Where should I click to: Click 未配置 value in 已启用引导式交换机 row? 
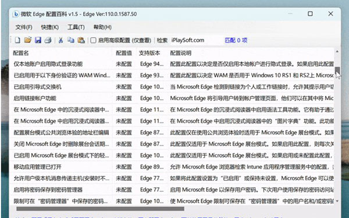coord(124,87)
